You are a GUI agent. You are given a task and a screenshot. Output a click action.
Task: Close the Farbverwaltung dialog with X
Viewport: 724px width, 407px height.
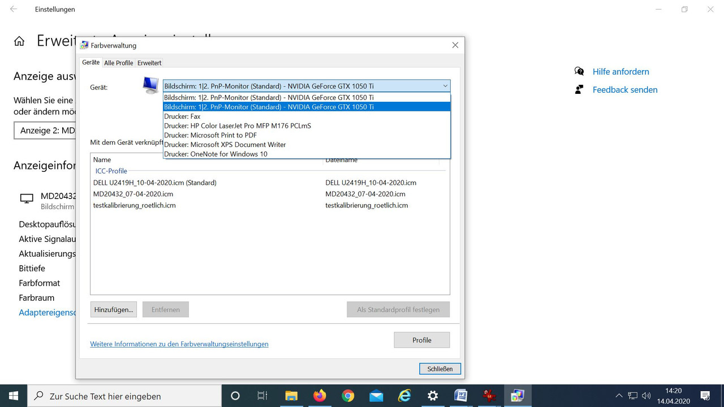click(455, 45)
